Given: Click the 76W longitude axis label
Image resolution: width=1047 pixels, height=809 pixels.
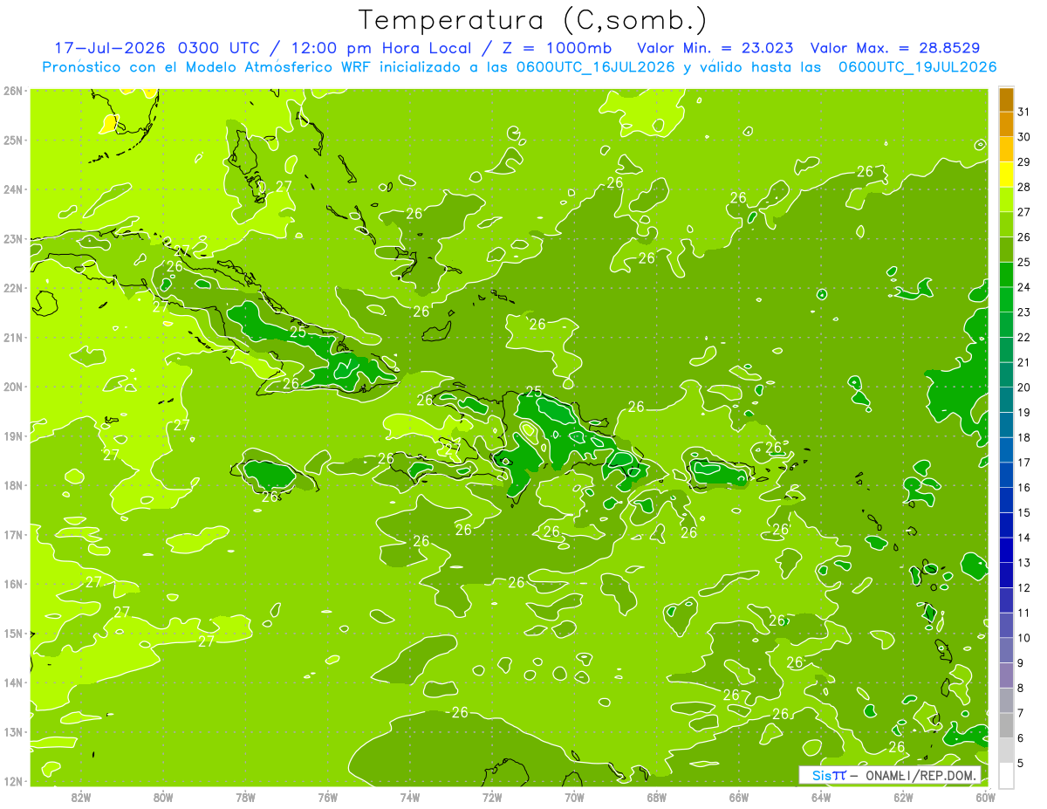Looking at the screenshot, I should pyautogui.click(x=328, y=797).
